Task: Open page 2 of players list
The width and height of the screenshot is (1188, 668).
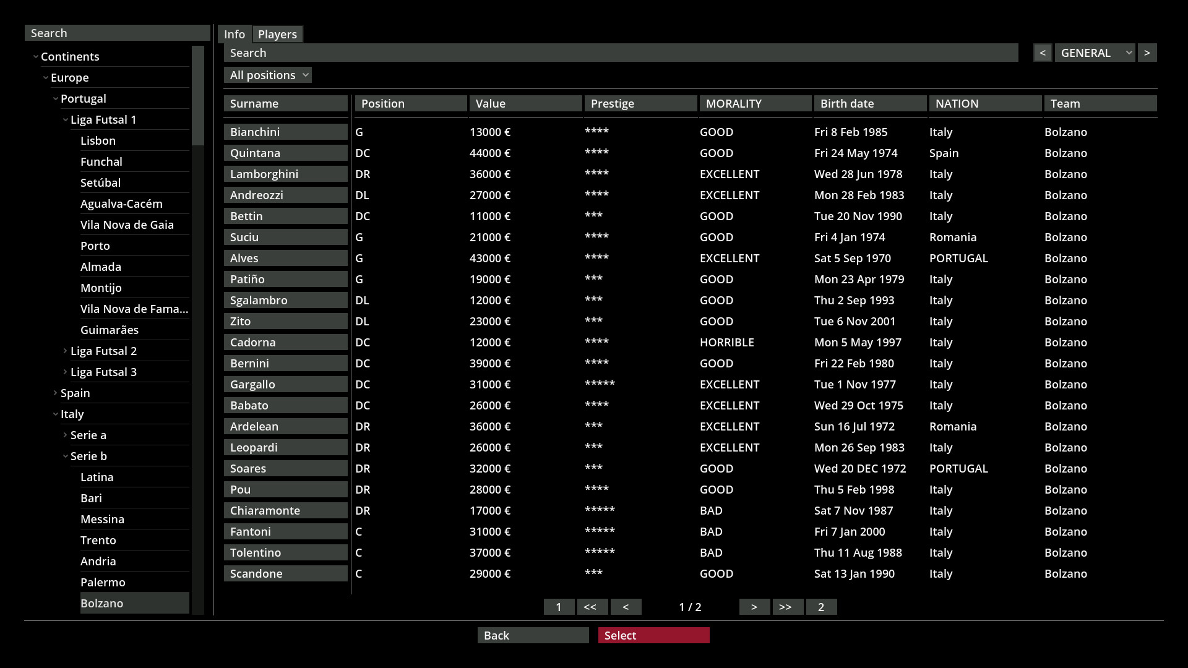Action: pyautogui.click(x=820, y=607)
